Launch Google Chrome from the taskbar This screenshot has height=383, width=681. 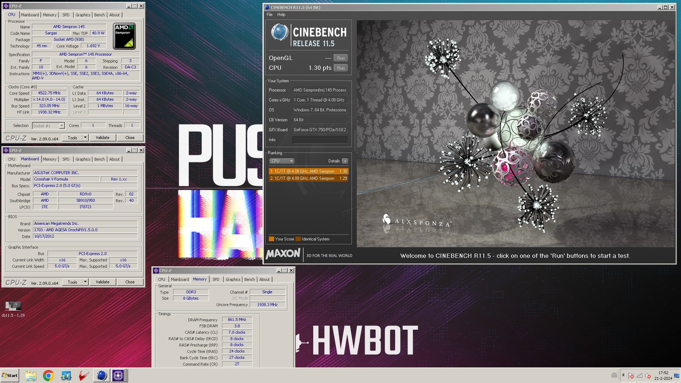coord(49,376)
